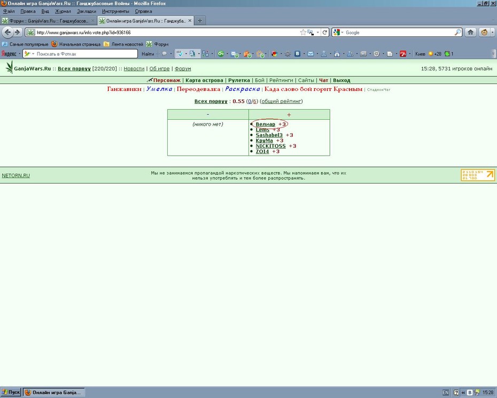Open the общий рейтинг link

point(281,101)
